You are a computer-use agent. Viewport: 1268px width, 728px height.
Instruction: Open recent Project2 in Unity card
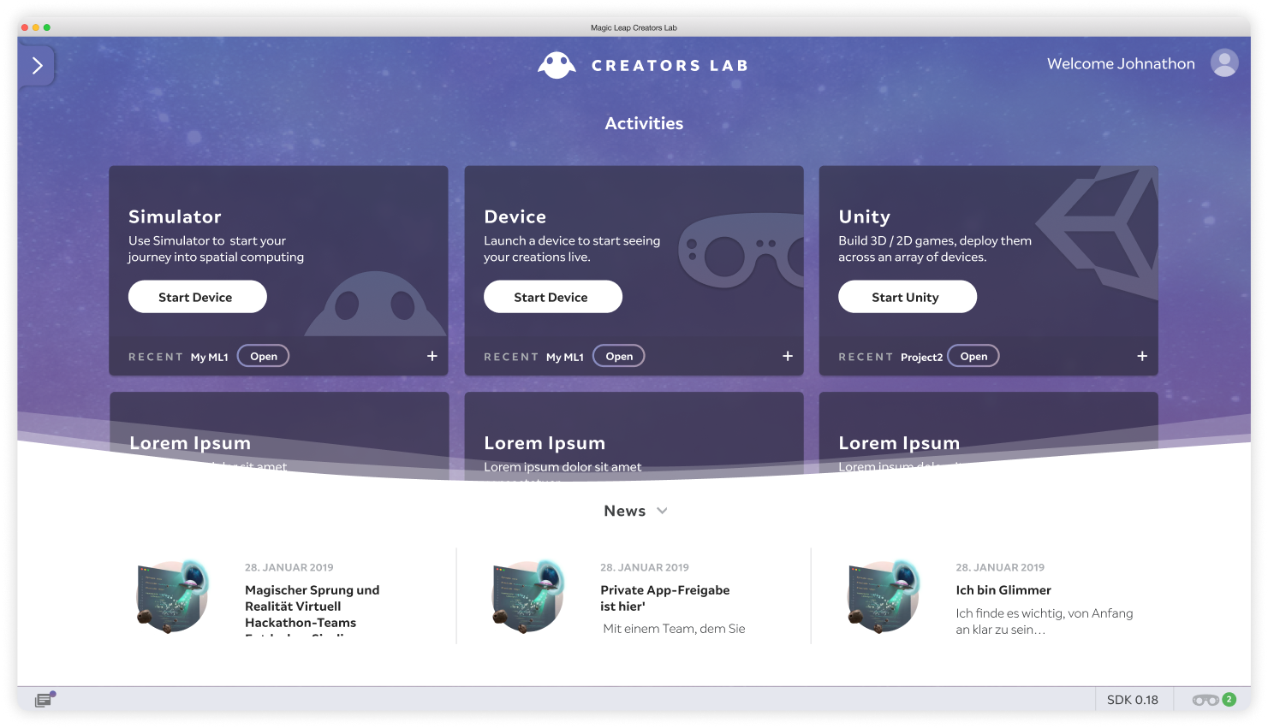pos(973,357)
